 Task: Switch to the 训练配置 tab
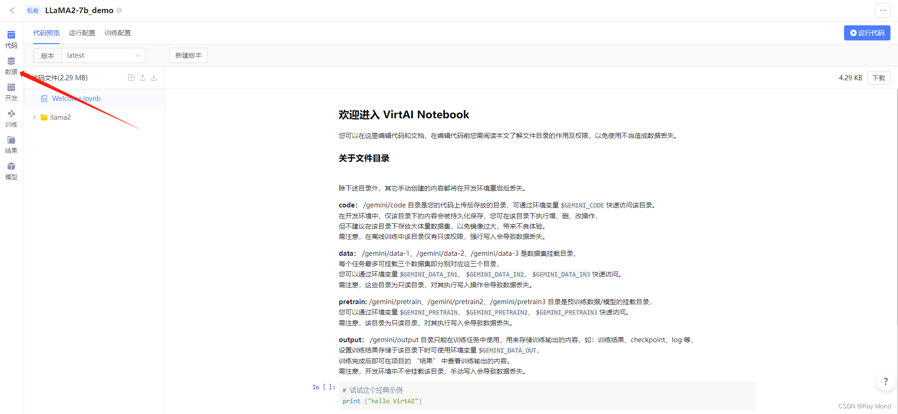pos(118,33)
